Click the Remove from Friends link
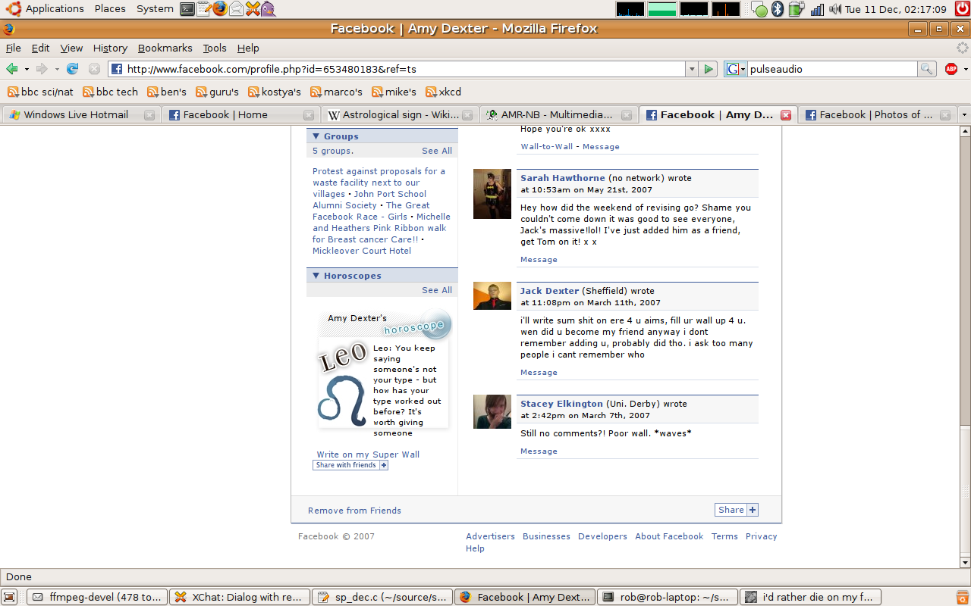The width and height of the screenshot is (971, 606). click(354, 511)
